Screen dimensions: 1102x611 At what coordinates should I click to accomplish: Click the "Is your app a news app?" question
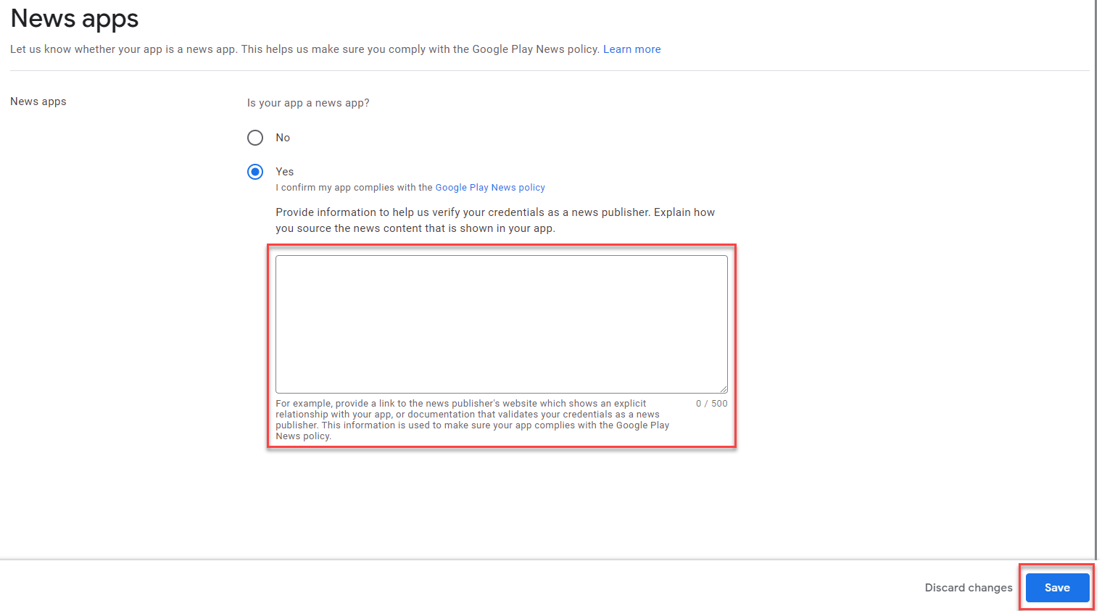pyautogui.click(x=308, y=103)
